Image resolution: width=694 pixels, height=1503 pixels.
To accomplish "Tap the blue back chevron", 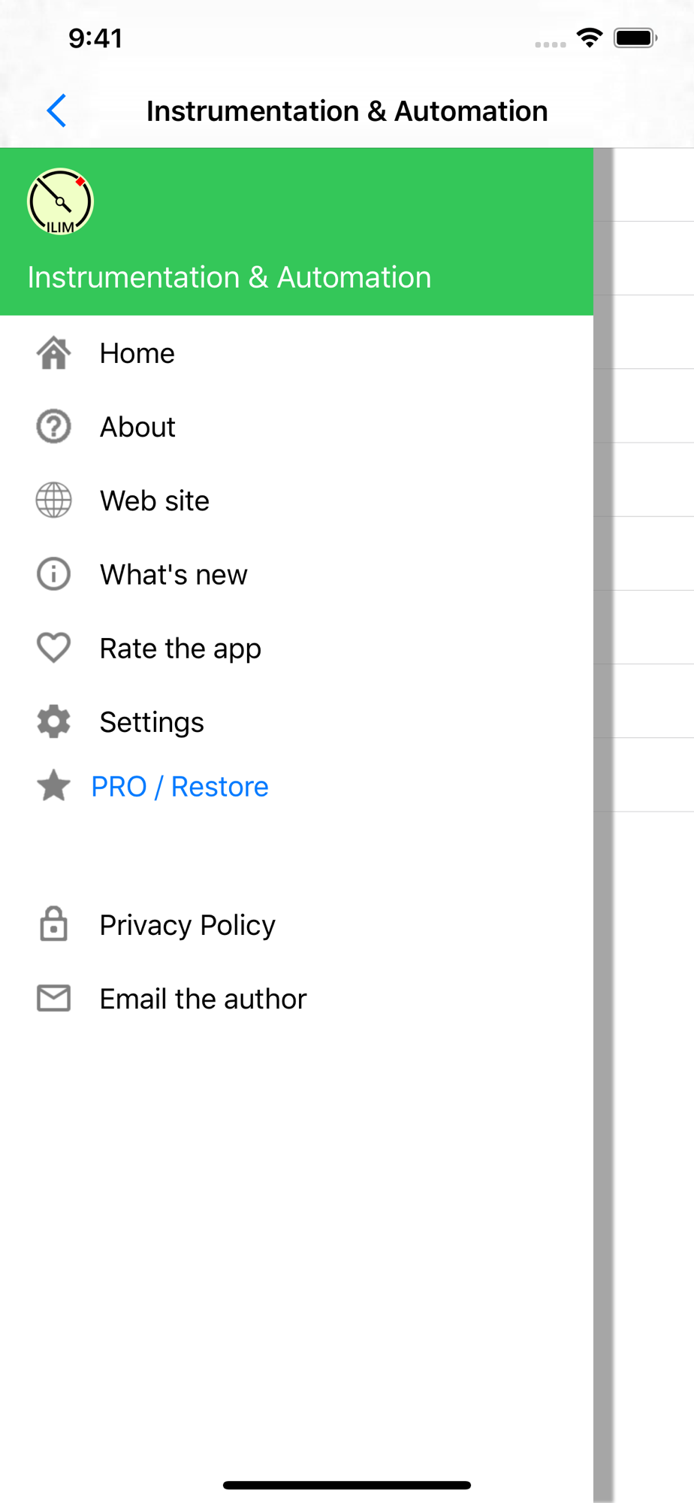I will pos(57,111).
